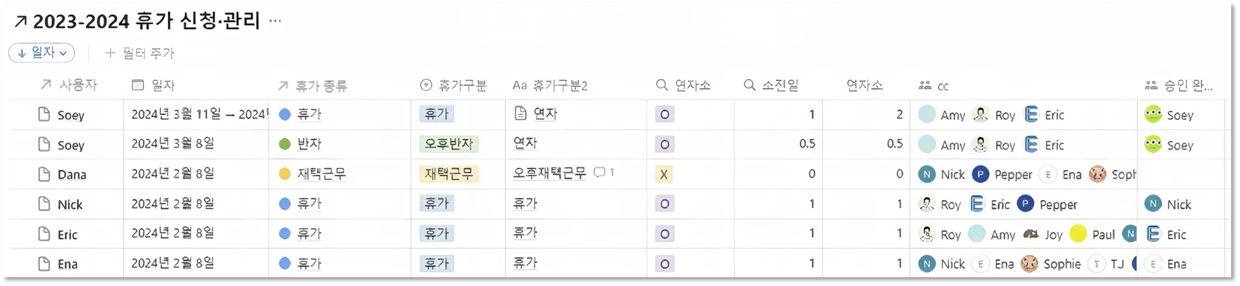Click Pepper's avatar in Nick's cc cell
The height and width of the screenshot is (286, 1240).
1026,204
